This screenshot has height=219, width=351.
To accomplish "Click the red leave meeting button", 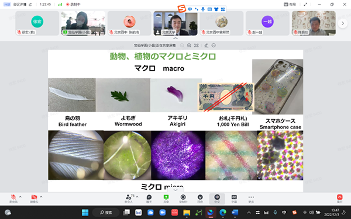I will point(339,197).
